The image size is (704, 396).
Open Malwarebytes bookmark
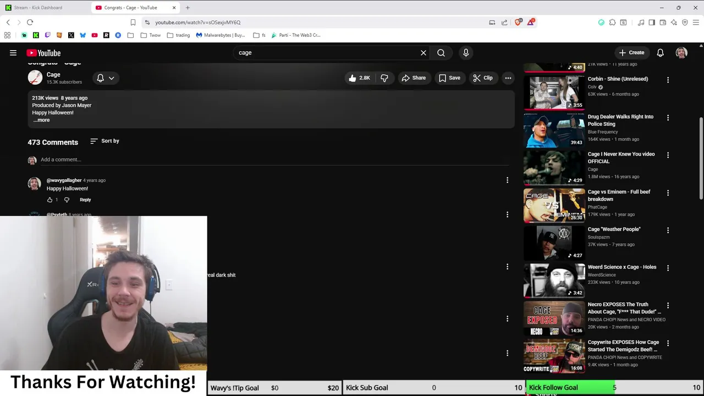click(x=221, y=35)
